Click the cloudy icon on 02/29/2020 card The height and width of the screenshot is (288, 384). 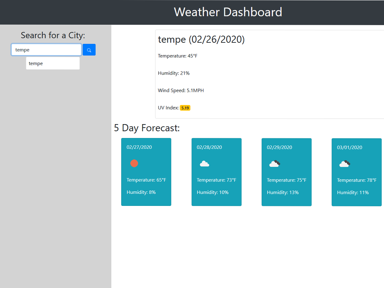tap(274, 163)
